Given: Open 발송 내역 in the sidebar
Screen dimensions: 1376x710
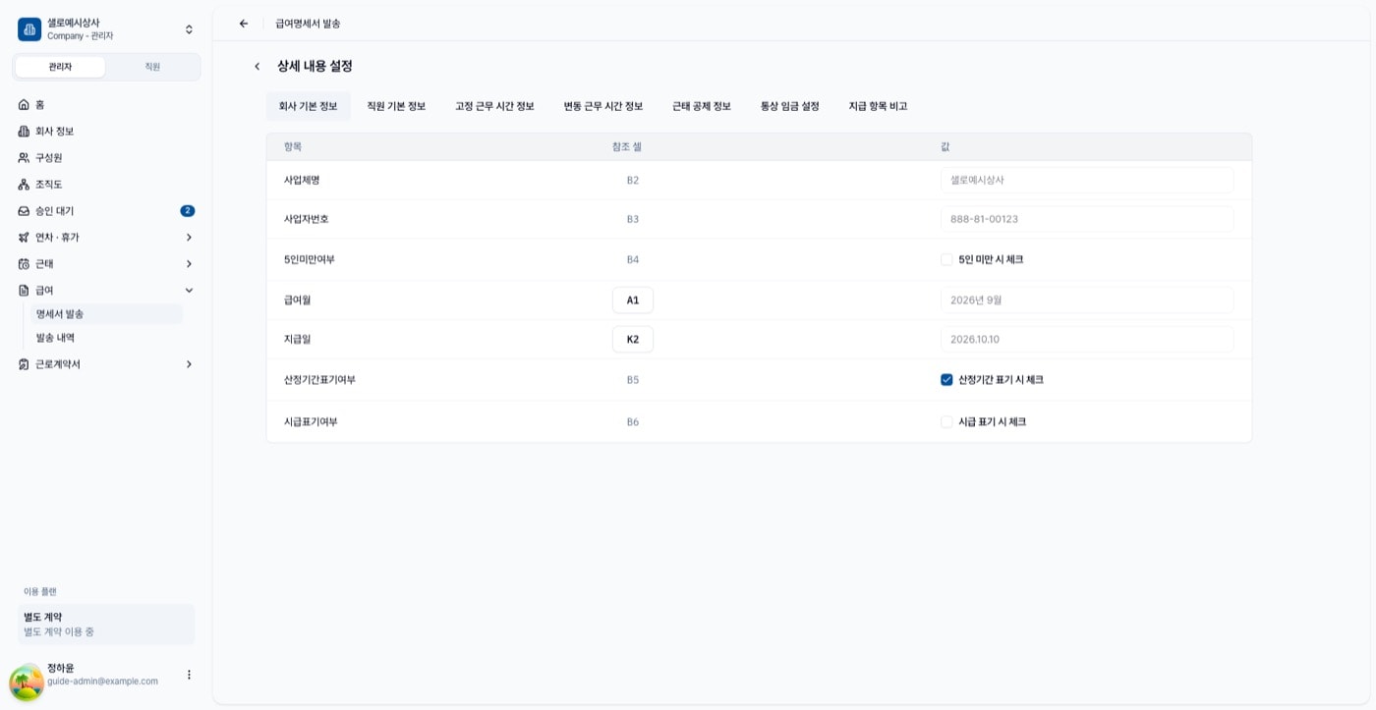Looking at the screenshot, I should (107, 338).
